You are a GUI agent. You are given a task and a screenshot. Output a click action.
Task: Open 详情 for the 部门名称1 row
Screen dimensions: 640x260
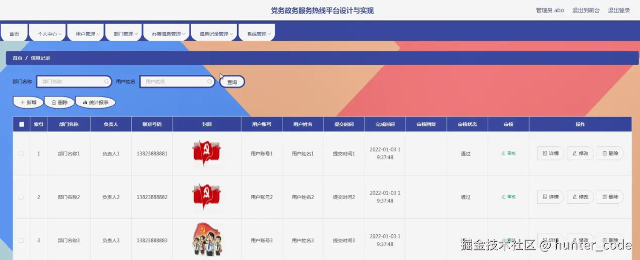click(x=550, y=153)
